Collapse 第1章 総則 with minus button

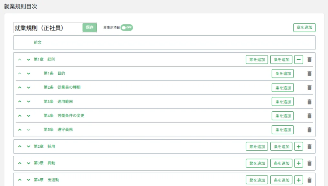point(298,60)
